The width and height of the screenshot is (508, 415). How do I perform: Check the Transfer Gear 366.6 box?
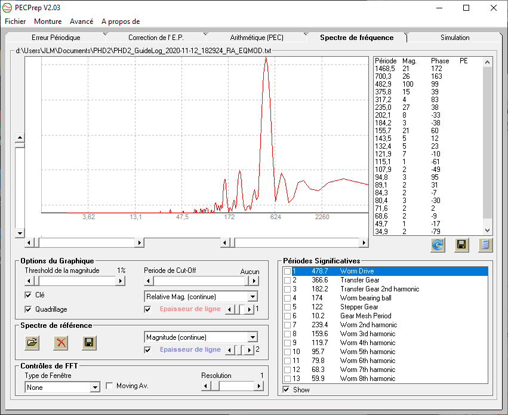click(x=287, y=280)
